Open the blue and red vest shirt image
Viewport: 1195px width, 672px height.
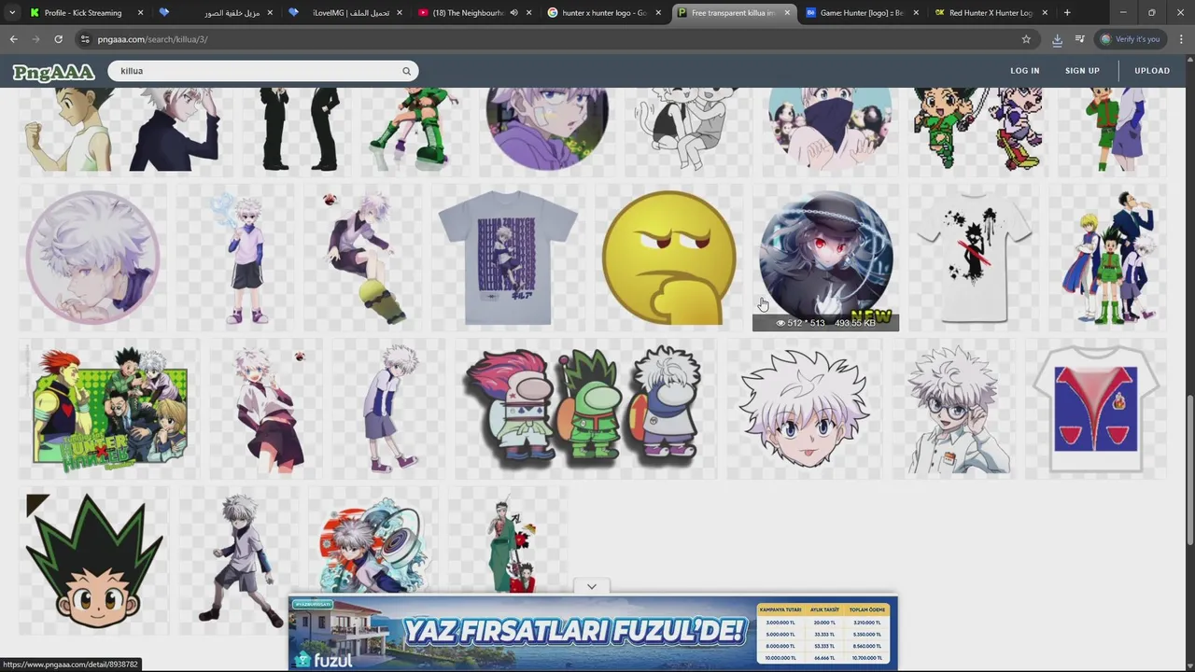coord(1096,408)
